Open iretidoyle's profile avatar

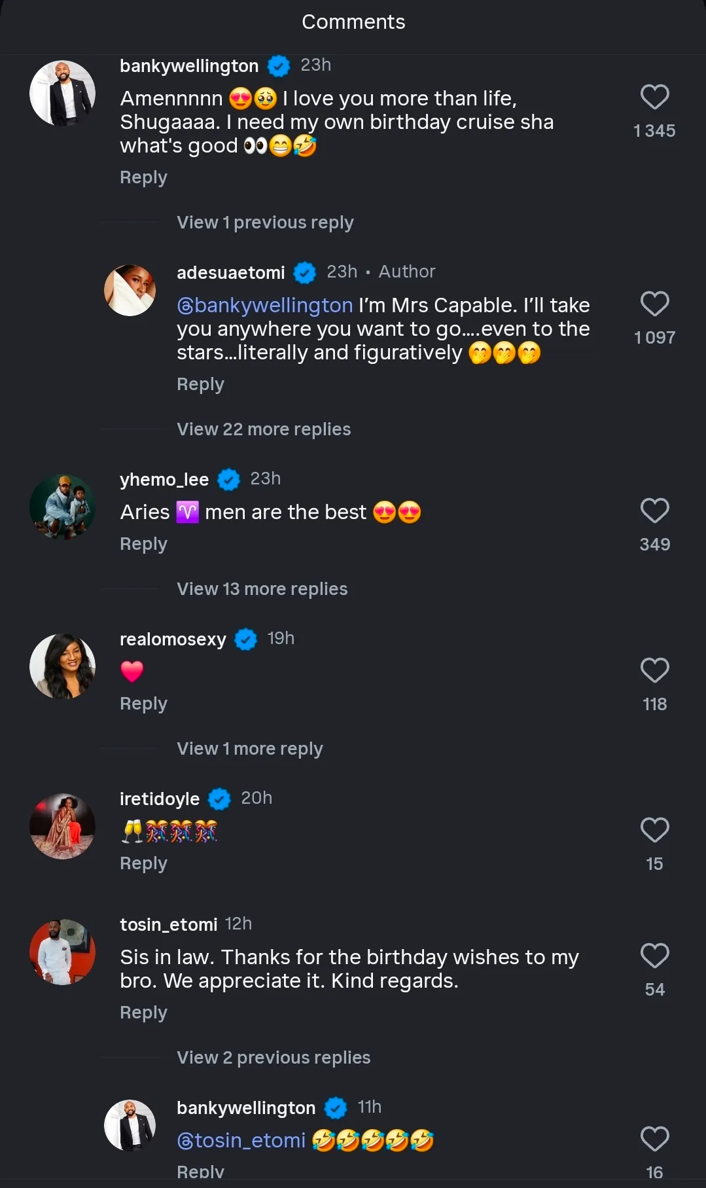[x=63, y=826]
